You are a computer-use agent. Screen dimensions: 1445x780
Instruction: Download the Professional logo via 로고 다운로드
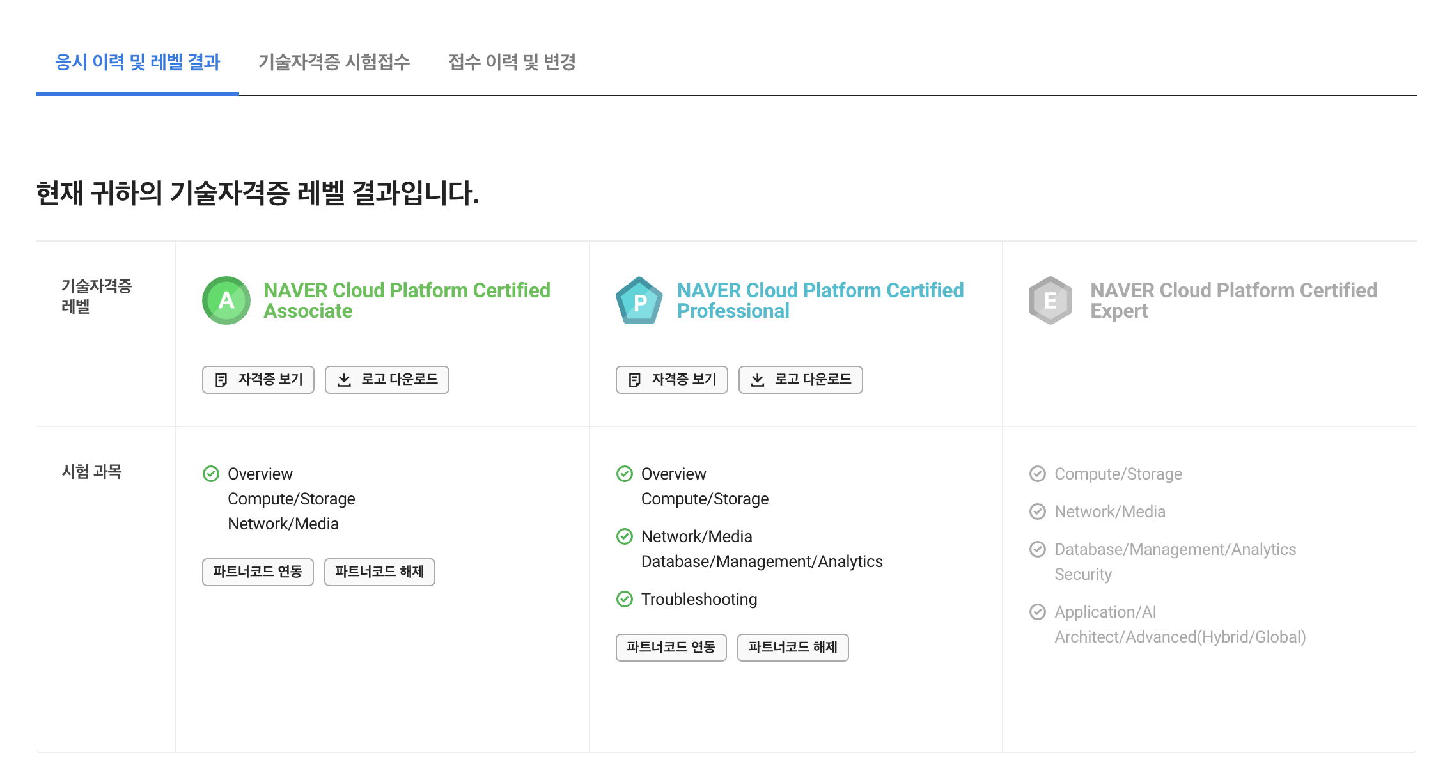(x=801, y=380)
